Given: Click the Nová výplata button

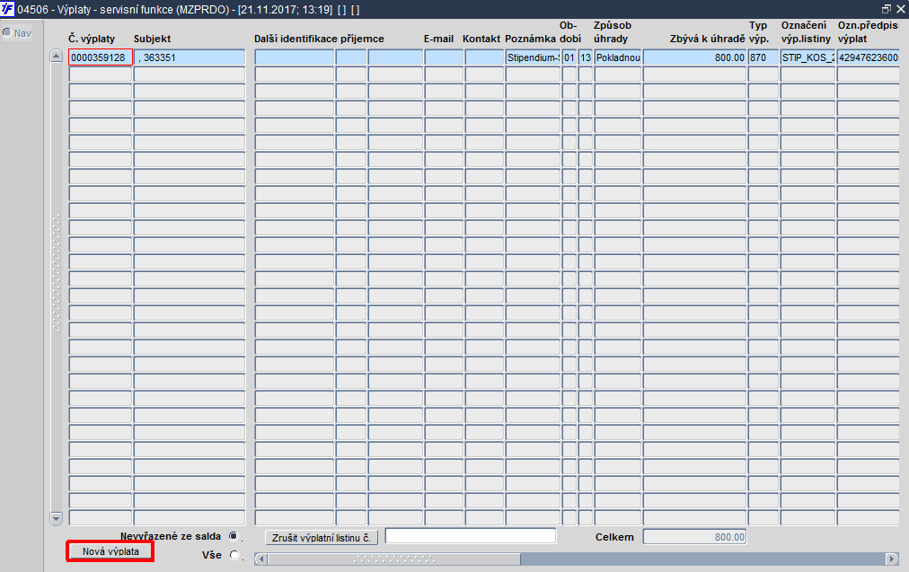Looking at the screenshot, I should (110, 551).
